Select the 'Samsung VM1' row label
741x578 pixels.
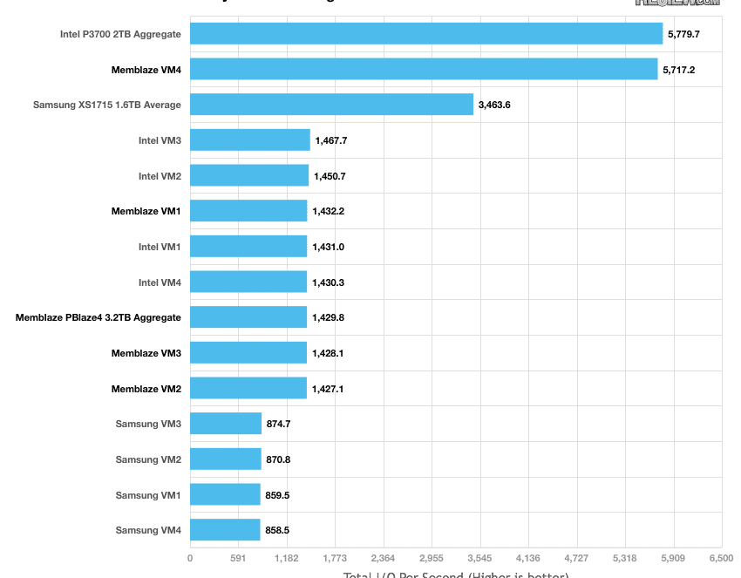(148, 495)
